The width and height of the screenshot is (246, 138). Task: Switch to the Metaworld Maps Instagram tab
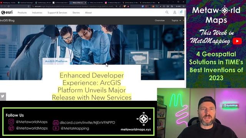click(x=113, y=3)
